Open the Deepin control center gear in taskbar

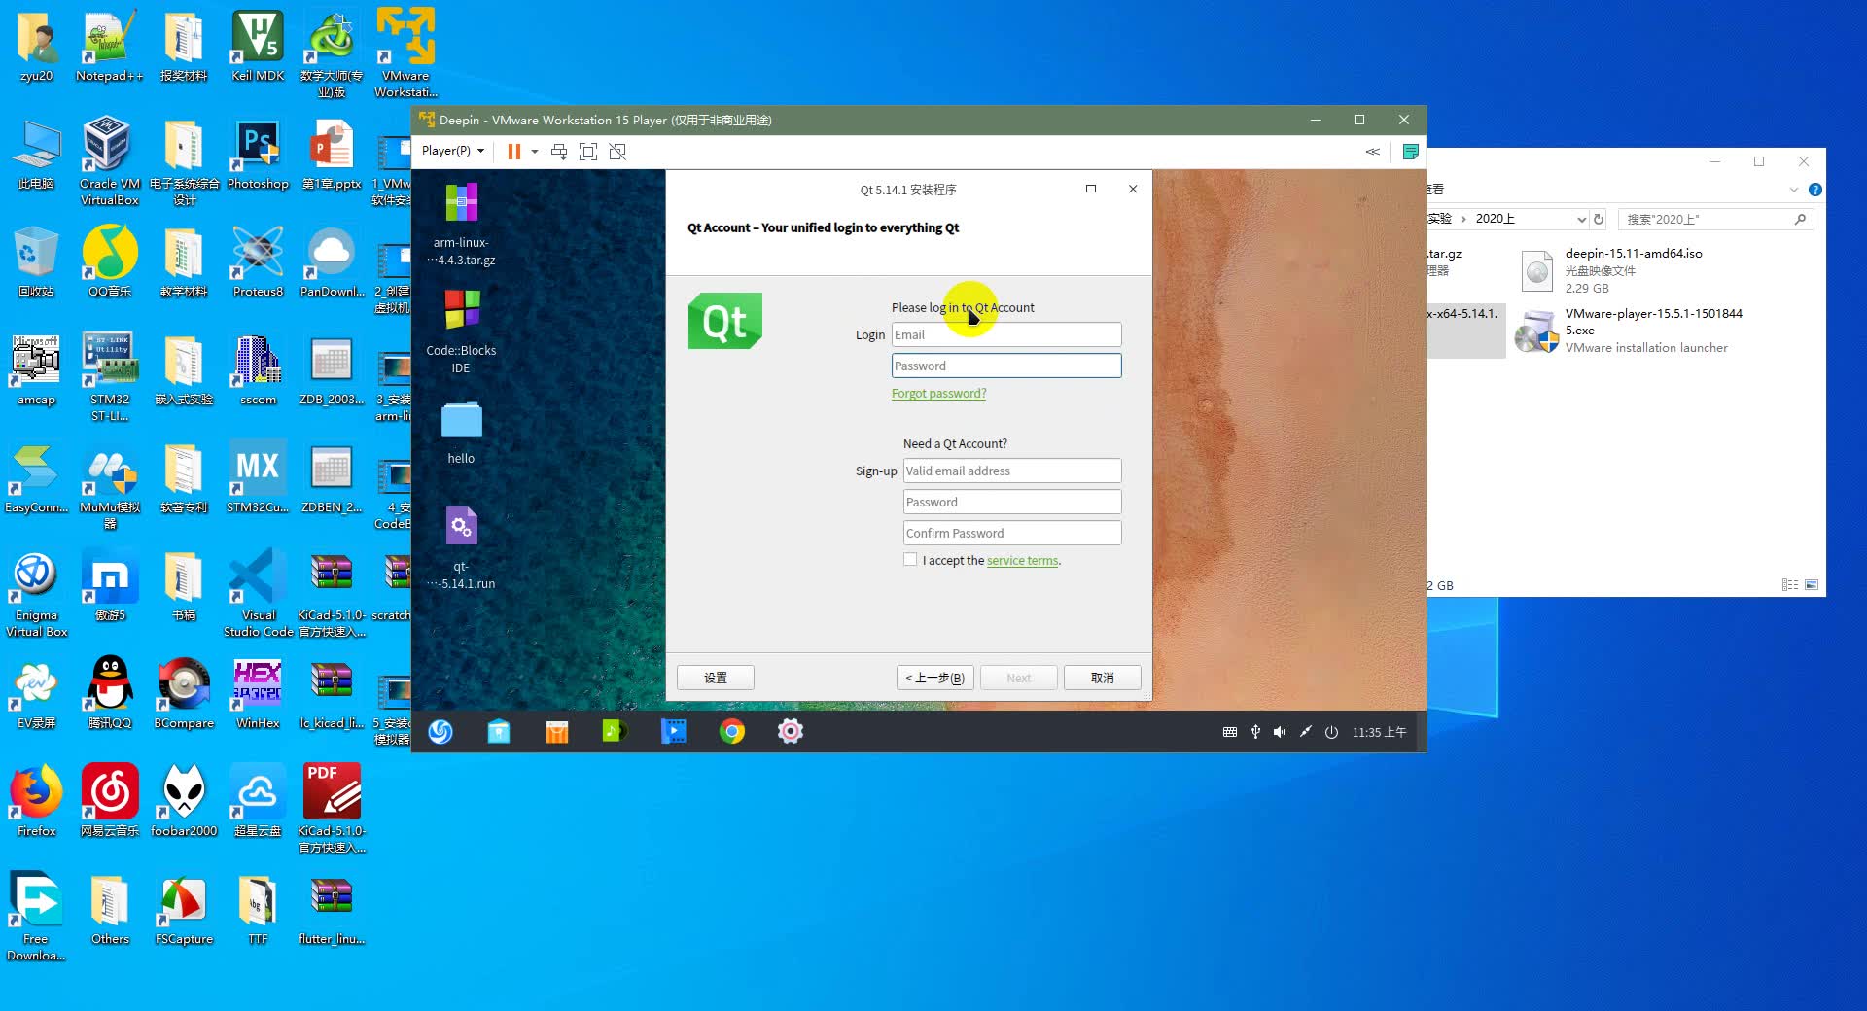coord(790,732)
